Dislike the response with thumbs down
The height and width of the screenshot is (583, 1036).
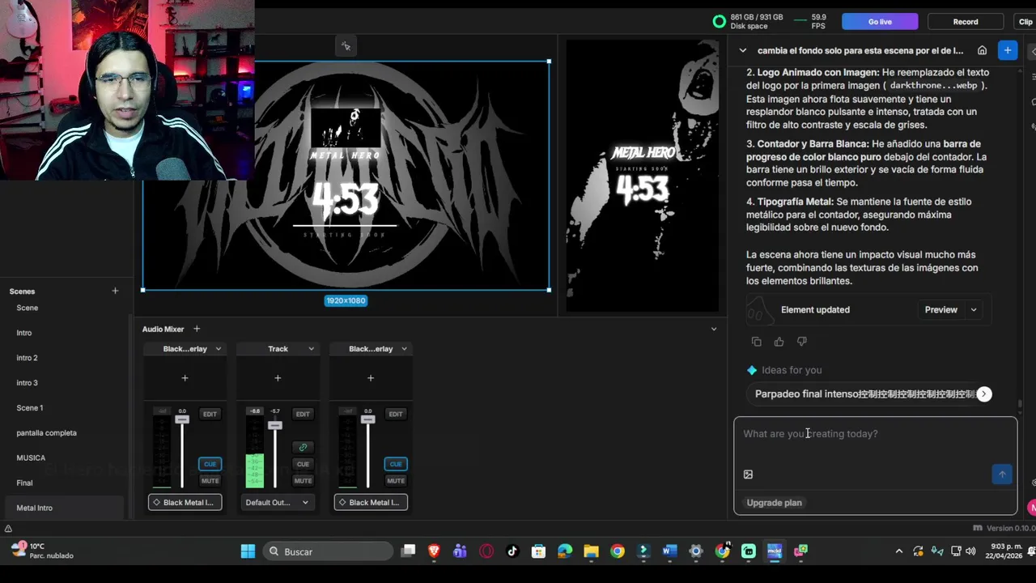tap(802, 342)
